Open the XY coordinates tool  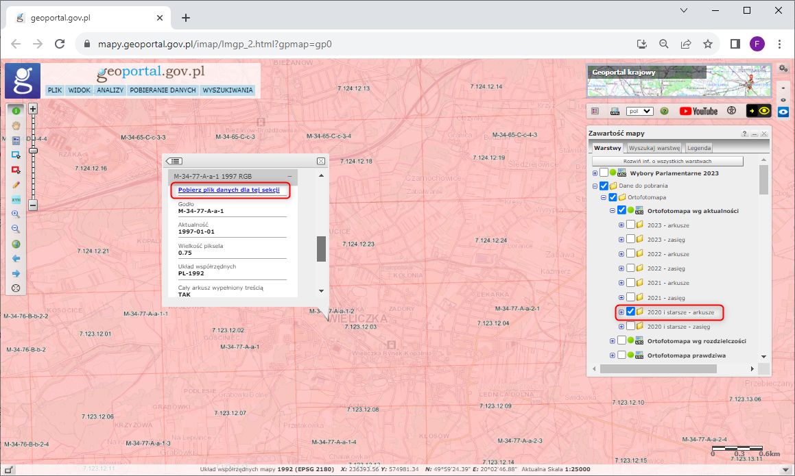pyautogui.click(x=16, y=199)
